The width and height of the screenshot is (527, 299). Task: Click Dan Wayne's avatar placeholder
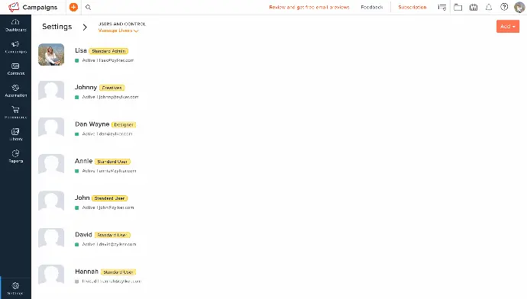point(51,127)
